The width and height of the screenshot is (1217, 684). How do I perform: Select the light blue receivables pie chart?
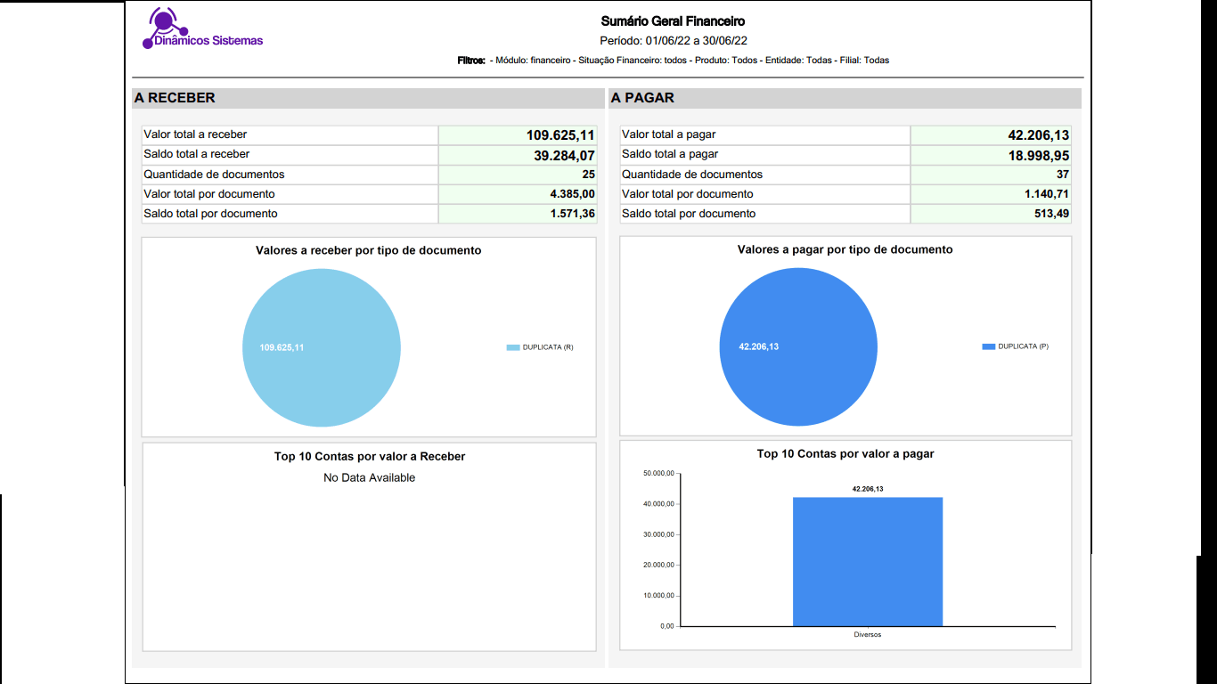pos(321,348)
